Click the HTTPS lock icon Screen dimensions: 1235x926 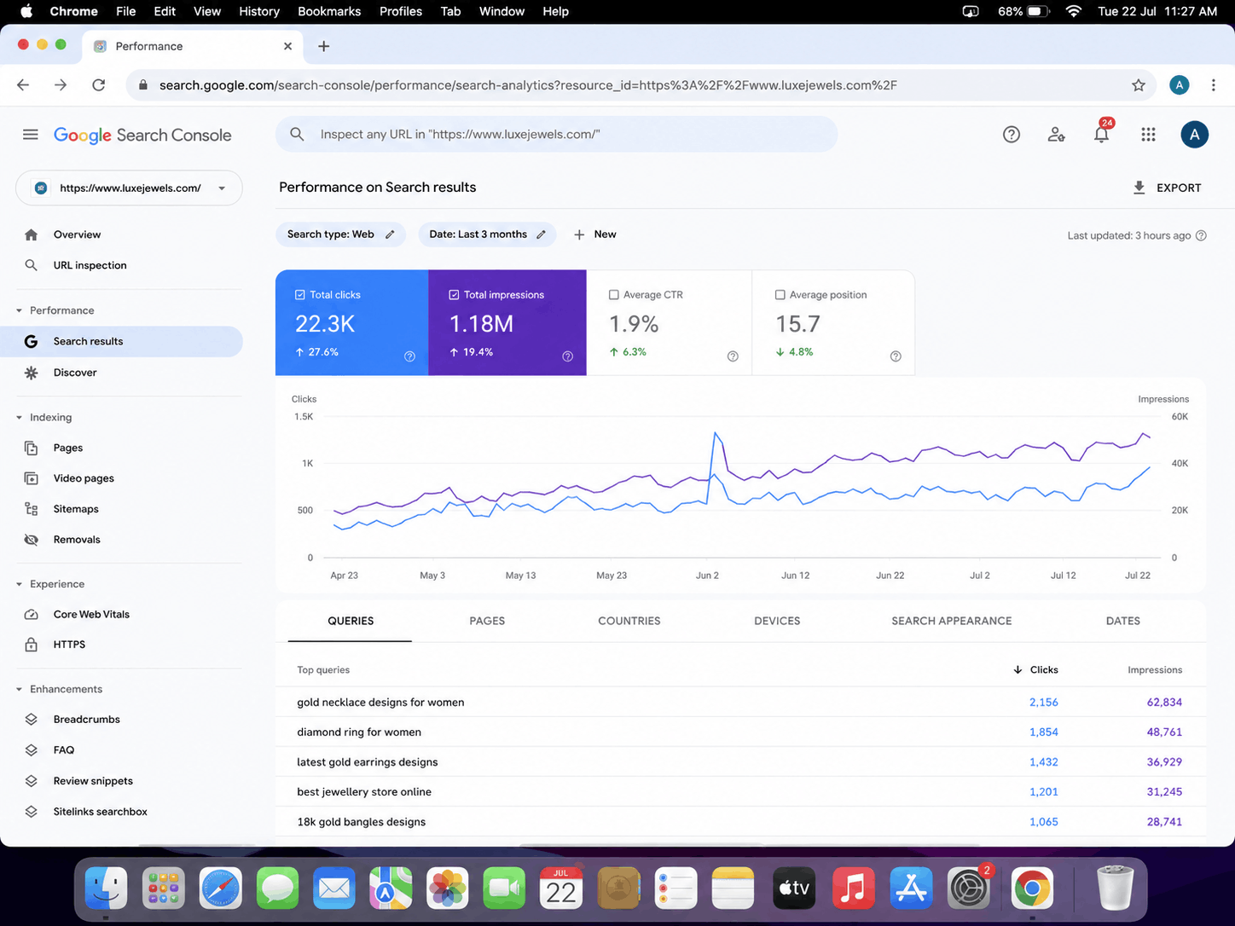(x=32, y=645)
